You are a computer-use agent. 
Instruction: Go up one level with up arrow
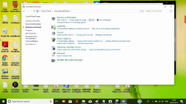pyautogui.click(x=34, y=11)
